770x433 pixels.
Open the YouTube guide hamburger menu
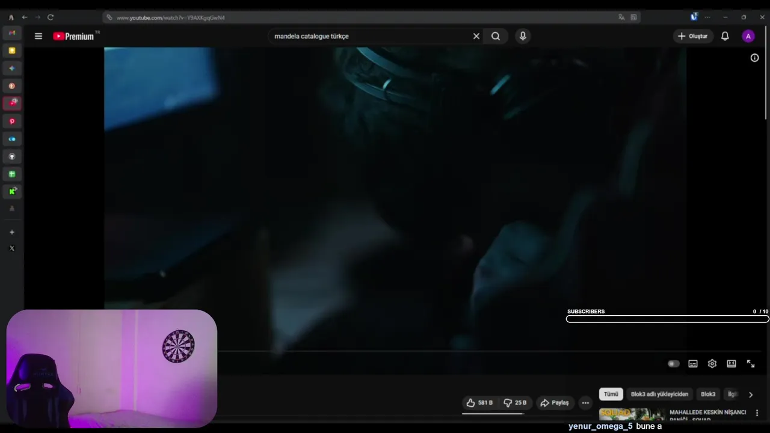point(38,36)
